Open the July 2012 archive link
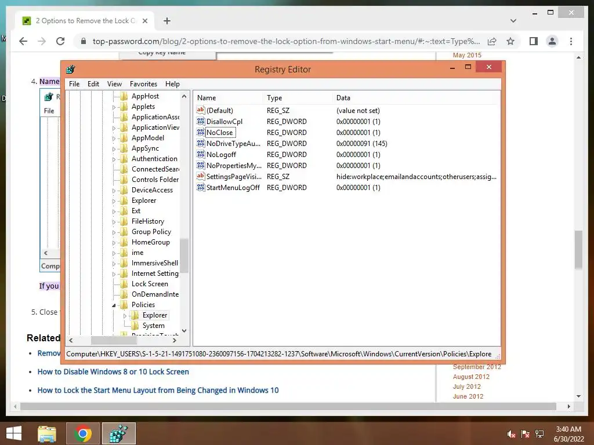This screenshot has width=594, height=445. coord(467,386)
